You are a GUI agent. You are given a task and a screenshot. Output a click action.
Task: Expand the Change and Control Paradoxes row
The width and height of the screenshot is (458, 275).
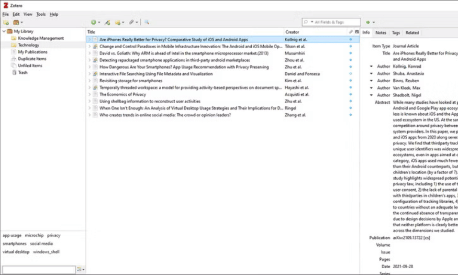(x=90, y=46)
